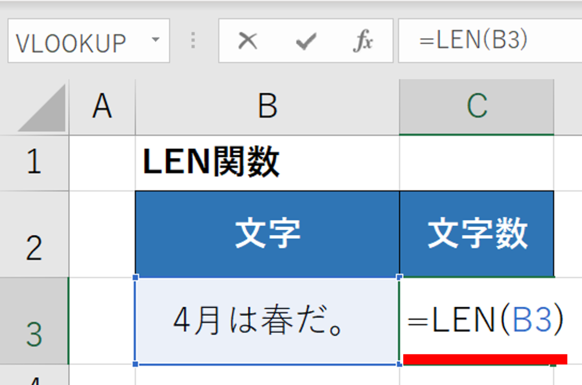Screen dimensions: 582x385
Task: Select row 2 header
Action: coord(34,234)
